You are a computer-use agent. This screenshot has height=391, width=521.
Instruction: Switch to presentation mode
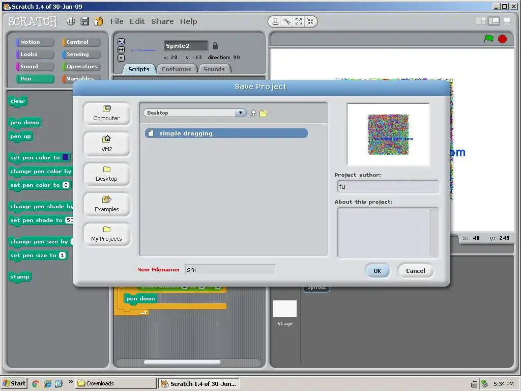[507, 21]
